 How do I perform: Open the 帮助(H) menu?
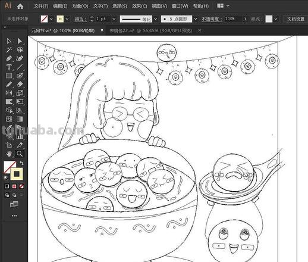click(201, 6)
